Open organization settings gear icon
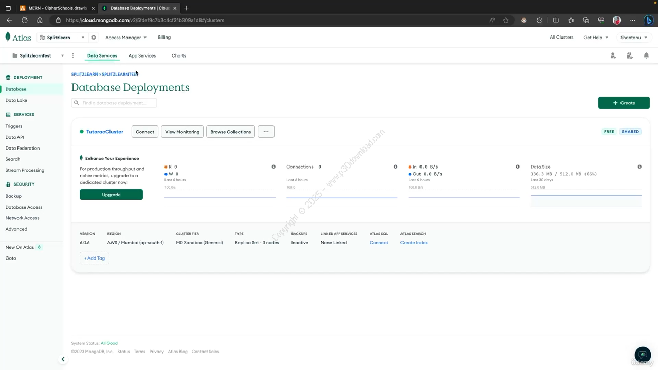Screen dimensions: 658x370 tap(94, 38)
